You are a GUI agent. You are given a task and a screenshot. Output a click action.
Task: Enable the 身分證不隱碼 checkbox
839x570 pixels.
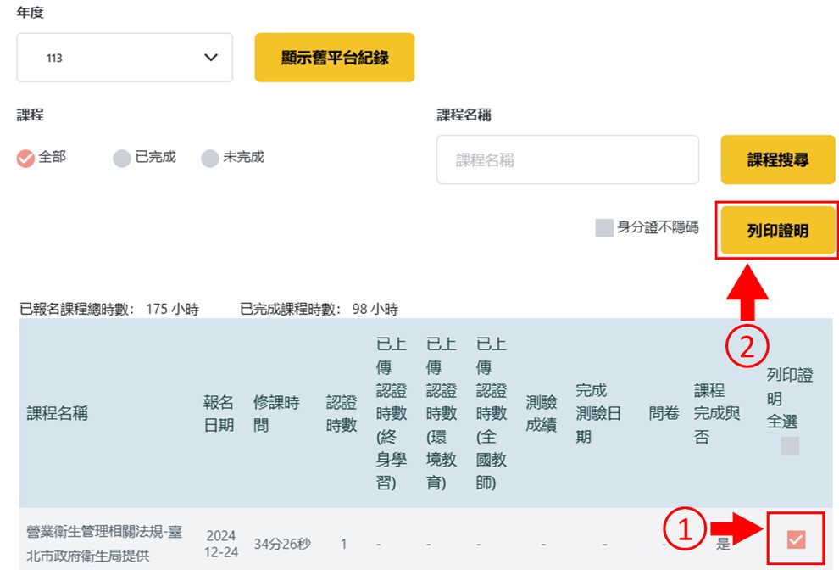coord(604,227)
